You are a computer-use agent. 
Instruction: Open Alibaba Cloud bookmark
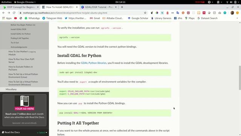pos(113,18)
